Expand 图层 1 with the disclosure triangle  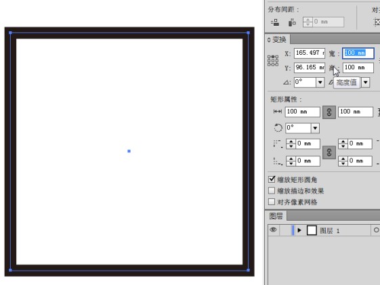(299, 230)
